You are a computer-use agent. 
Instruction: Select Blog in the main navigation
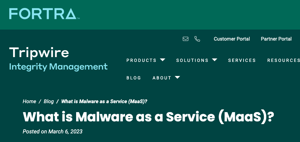pyautogui.click(x=134, y=78)
